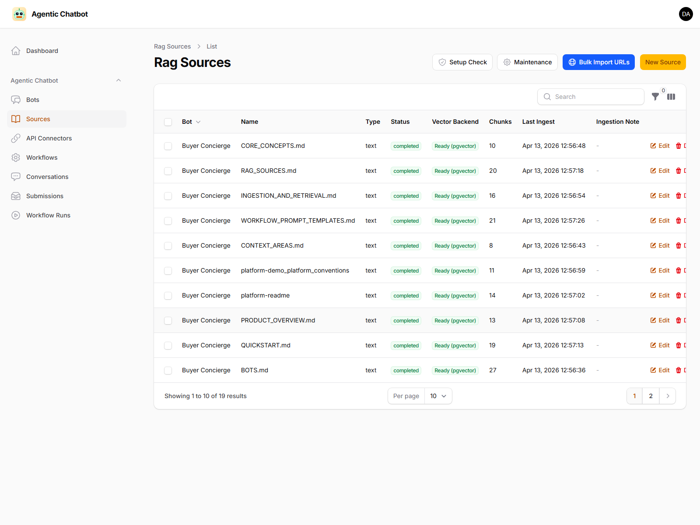Edit the platform-readme source
Viewport: 700px width, 525px height.
pyautogui.click(x=660, y=295)
